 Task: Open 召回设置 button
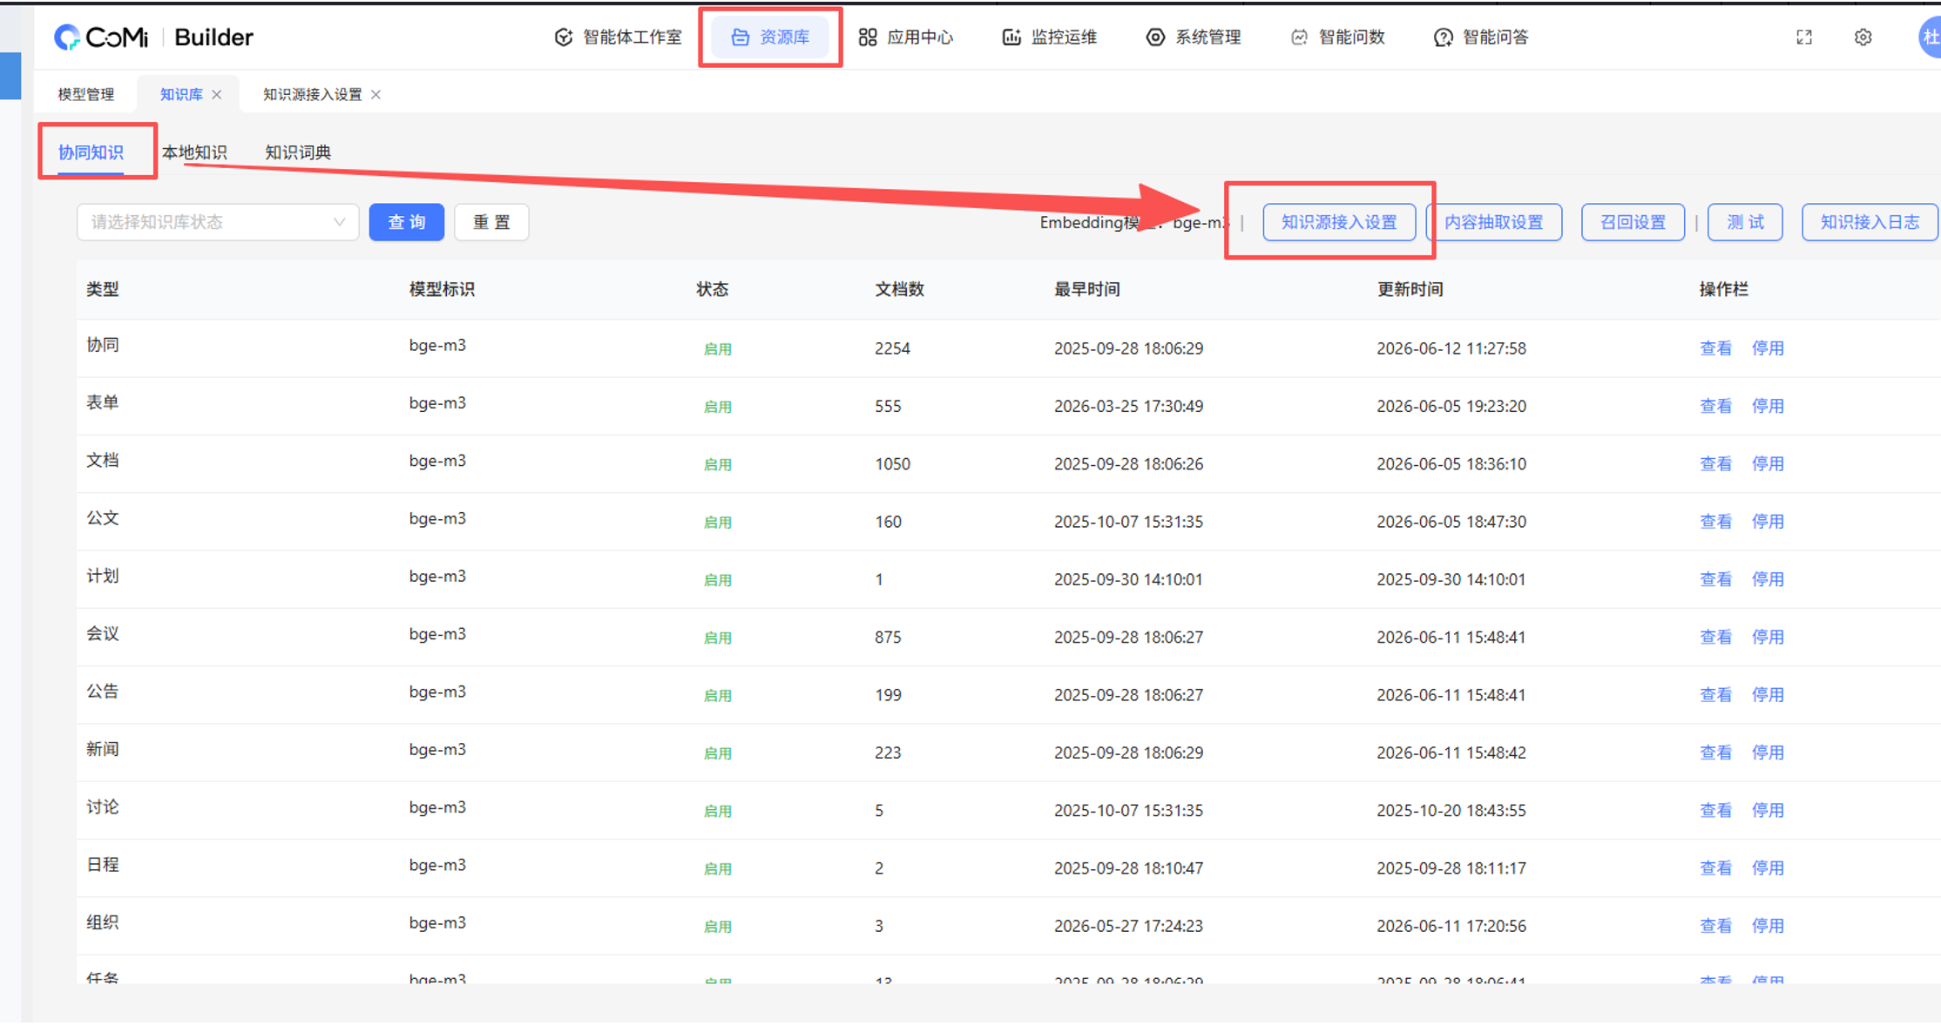pyautogui.click(x=1633, y=222)
